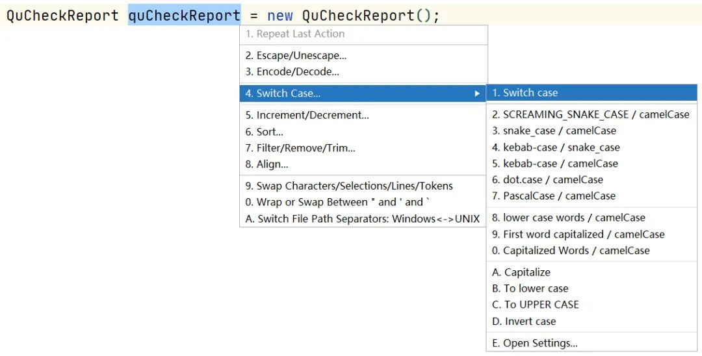Choose snake_case / camelCase conversion

[592, 131]
